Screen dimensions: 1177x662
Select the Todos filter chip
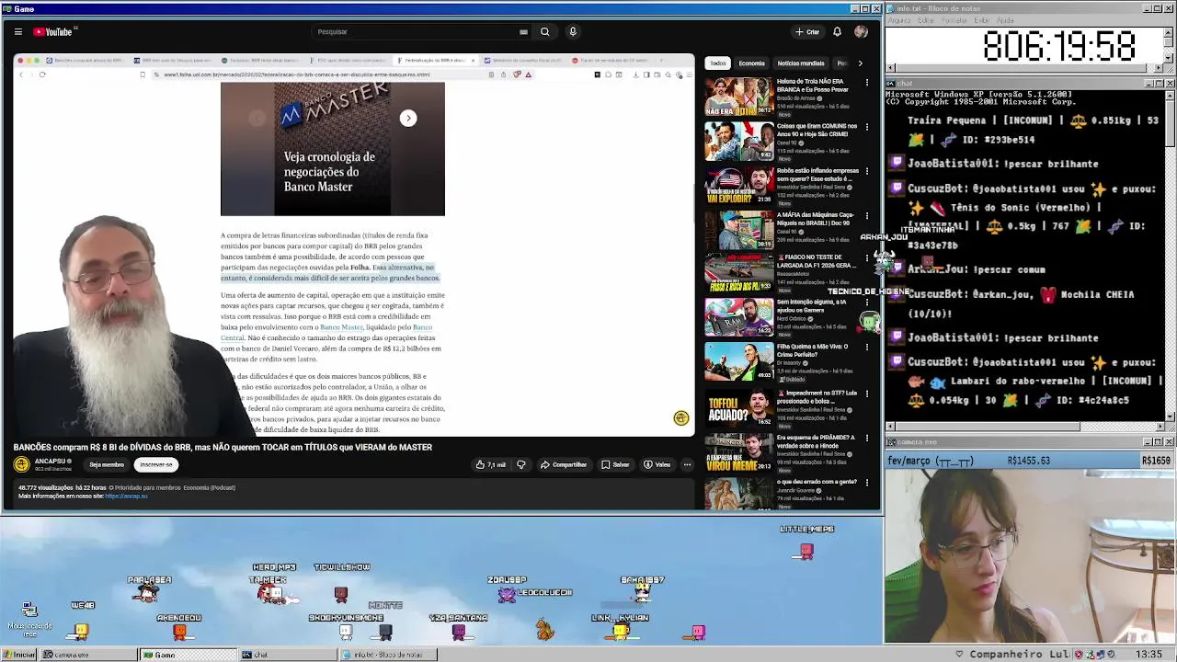coord(717,63)
